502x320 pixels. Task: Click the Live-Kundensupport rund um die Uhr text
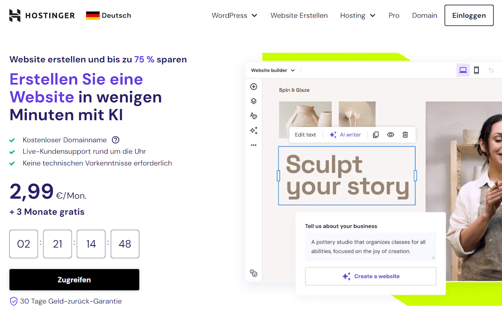[84, 152]
